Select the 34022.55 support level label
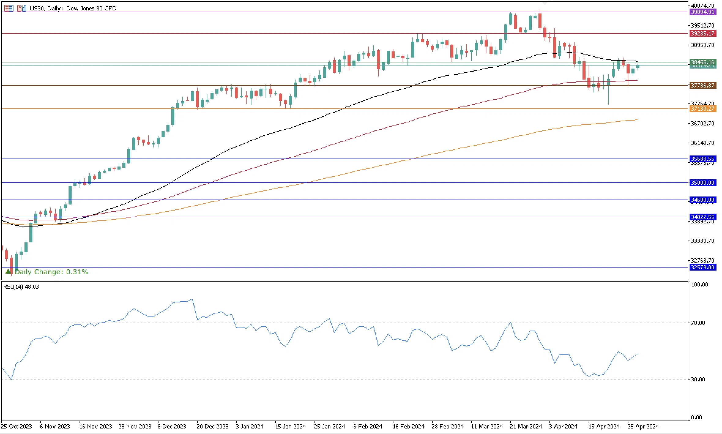722x434 pixels. (x=703, y=217)
